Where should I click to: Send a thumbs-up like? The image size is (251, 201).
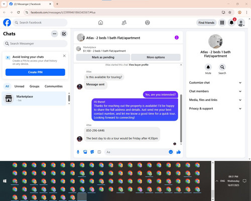[179, 152]
